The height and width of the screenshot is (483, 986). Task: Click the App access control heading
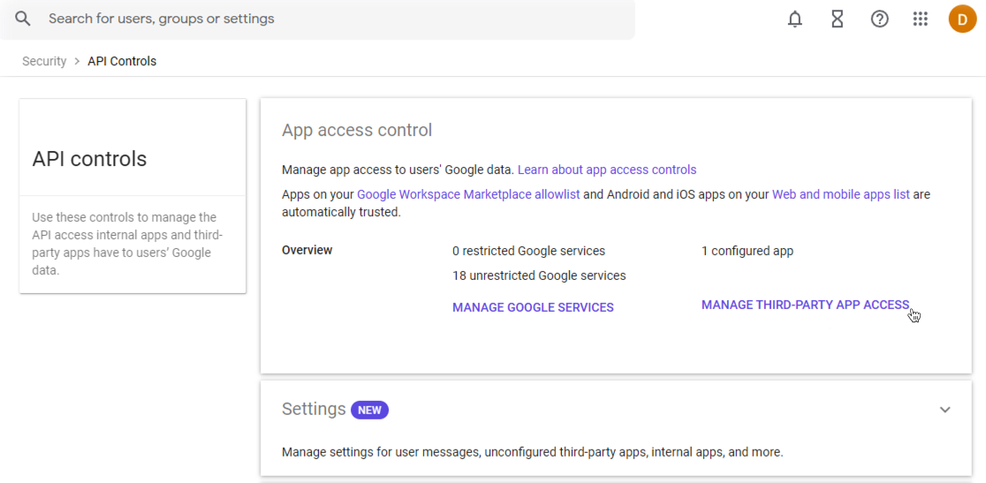(x=357, y=131)
